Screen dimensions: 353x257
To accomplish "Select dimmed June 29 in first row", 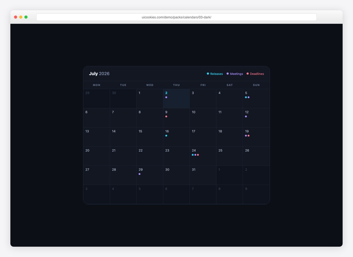I will point(96,99).
